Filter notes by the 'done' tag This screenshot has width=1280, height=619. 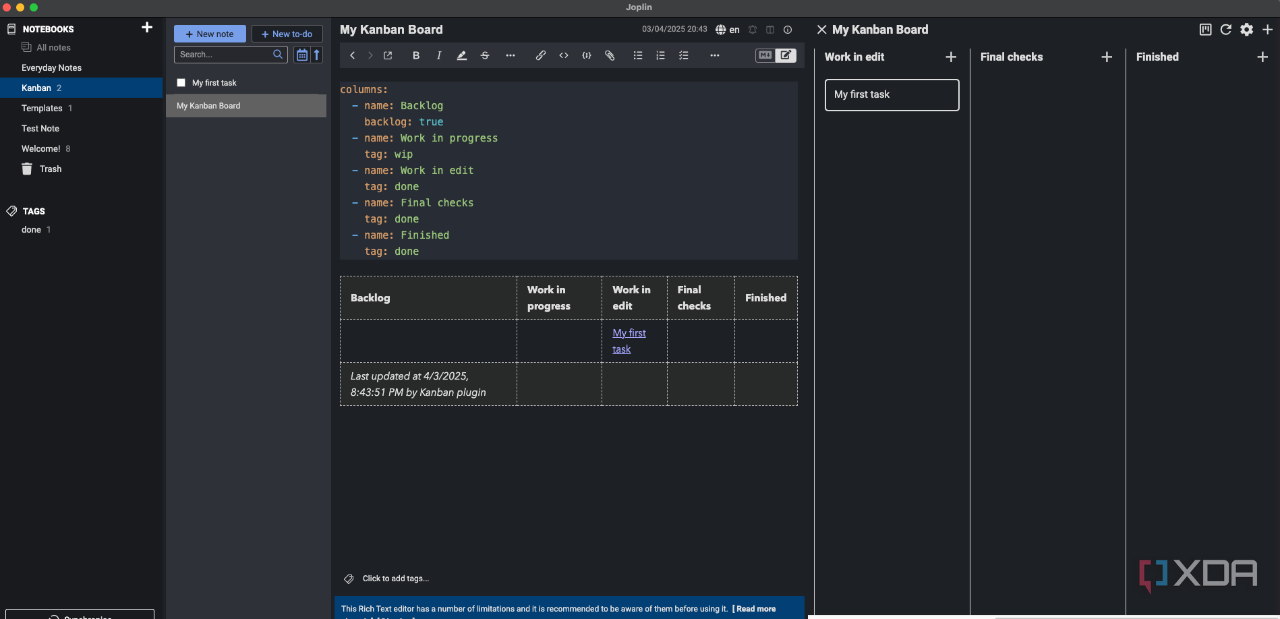click(x=31, y=230)
